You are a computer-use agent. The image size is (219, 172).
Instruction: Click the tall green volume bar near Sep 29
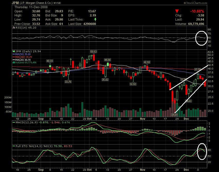[x=82, y=109]
